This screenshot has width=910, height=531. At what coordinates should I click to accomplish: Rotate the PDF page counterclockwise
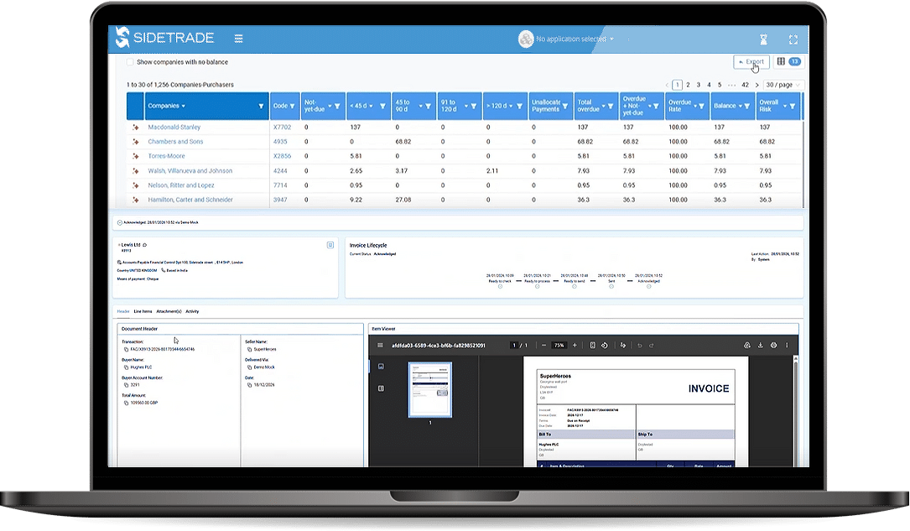pos(605,345)
